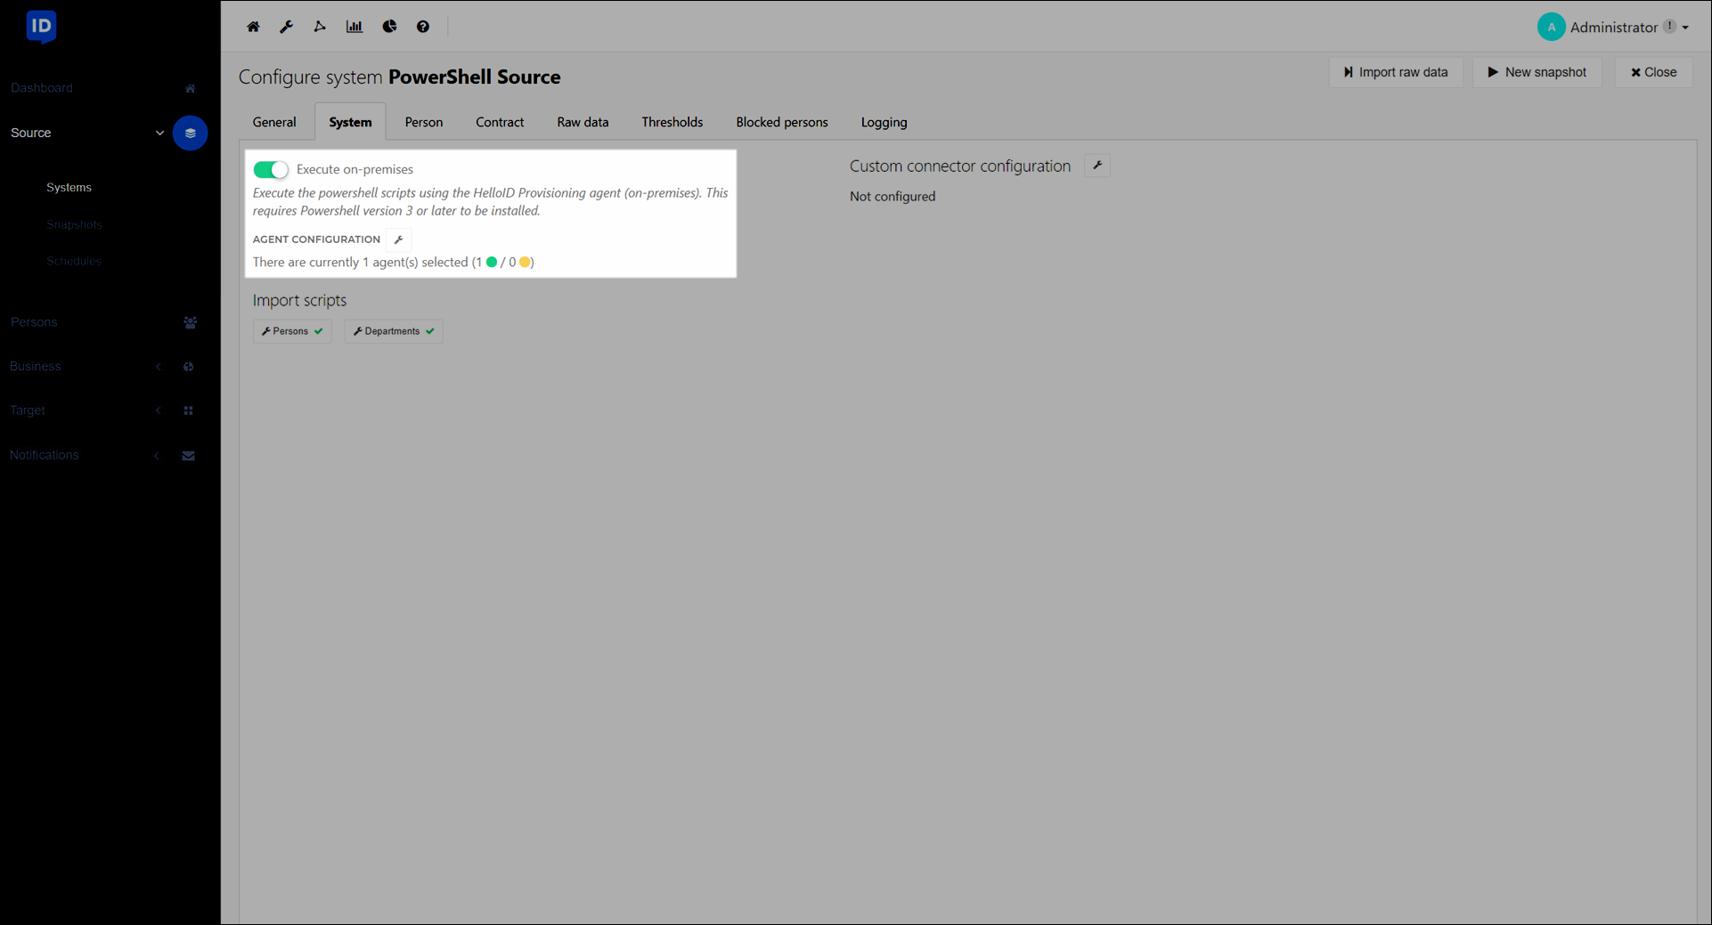Click the Business icon in sidebar
1712x925 pixels.
pos(189,367)
